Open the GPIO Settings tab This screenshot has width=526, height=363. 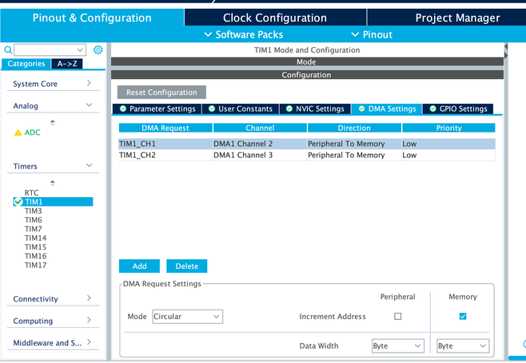pos(458,109)
